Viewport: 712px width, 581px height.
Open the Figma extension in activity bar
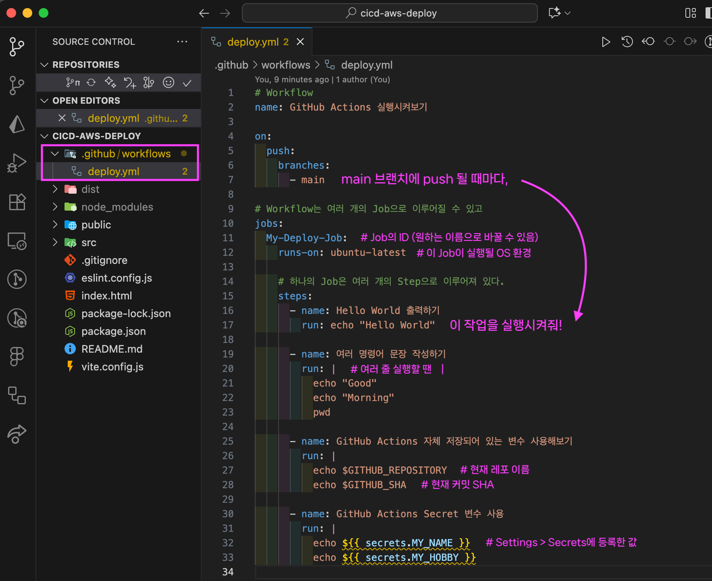(17, 357)
